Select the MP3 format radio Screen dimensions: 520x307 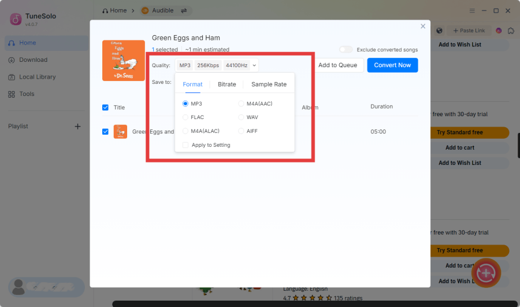click(x=185, y=104)
